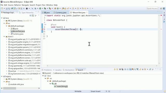Click Cancel Current Search icon
Viewport: 166px width, 93px height.
point(143,69)
